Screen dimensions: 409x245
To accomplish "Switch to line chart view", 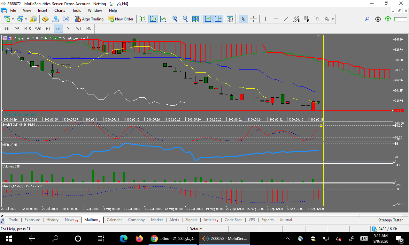I will (163, 19).
